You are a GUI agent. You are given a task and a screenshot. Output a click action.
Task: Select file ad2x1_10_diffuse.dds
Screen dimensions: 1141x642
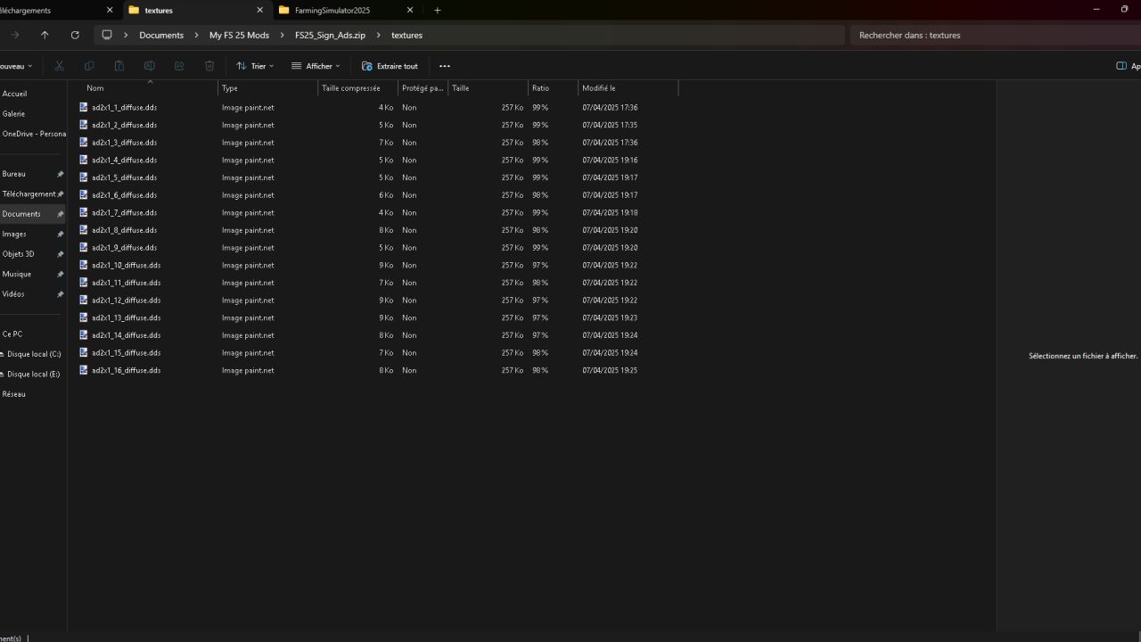[x=126, y=266]
